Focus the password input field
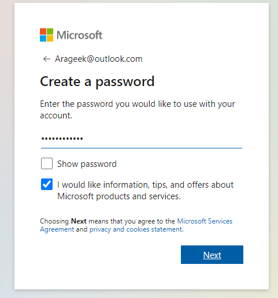278x298 pixels. coord(142,139)
